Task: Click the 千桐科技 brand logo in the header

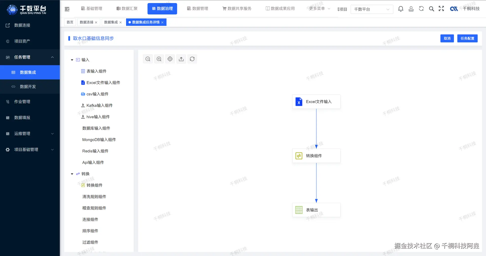Action: point(454,9)
